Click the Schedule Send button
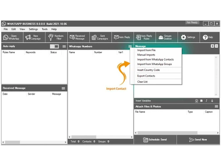This screenshot has width=221, height=166. tap(155, 139)
